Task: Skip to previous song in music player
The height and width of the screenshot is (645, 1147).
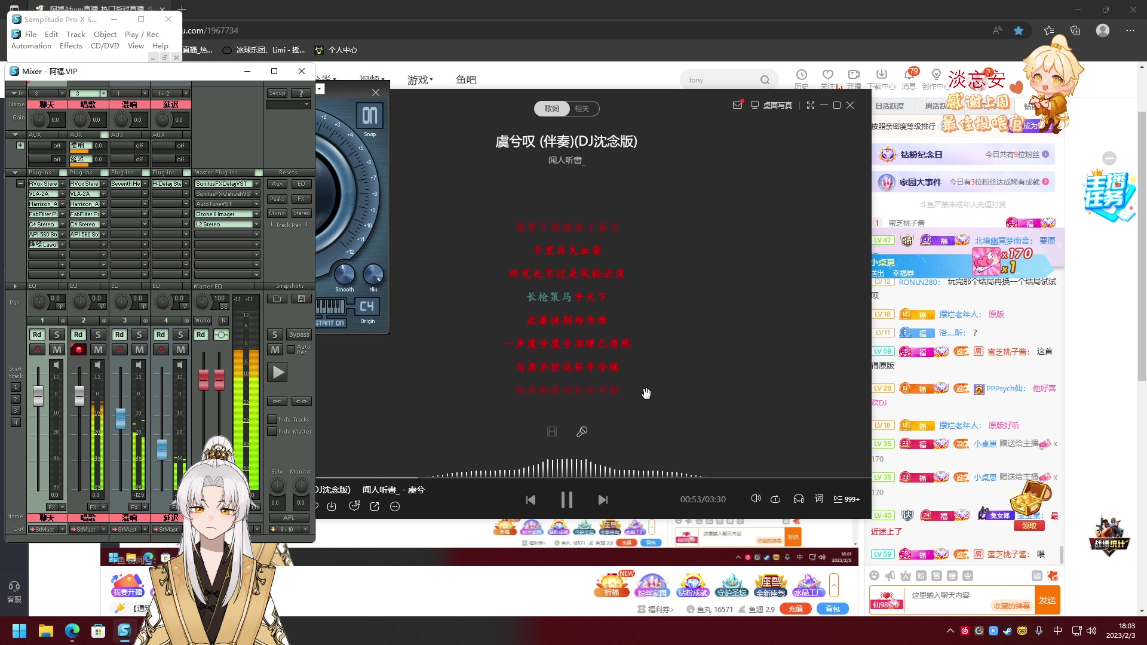Action: click(x=530, y=500)
